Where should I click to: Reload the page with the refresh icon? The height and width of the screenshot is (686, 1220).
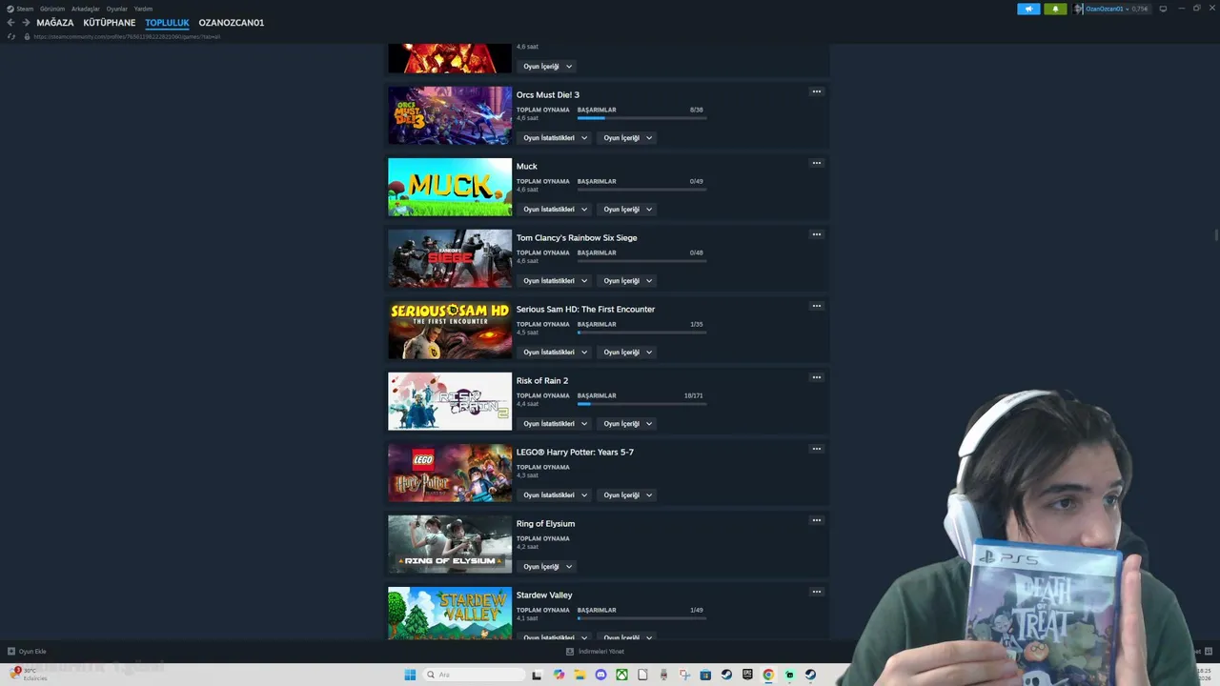click(11, 36)
